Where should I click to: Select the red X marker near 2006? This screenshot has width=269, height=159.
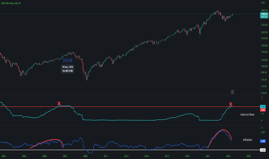(59, 104)
